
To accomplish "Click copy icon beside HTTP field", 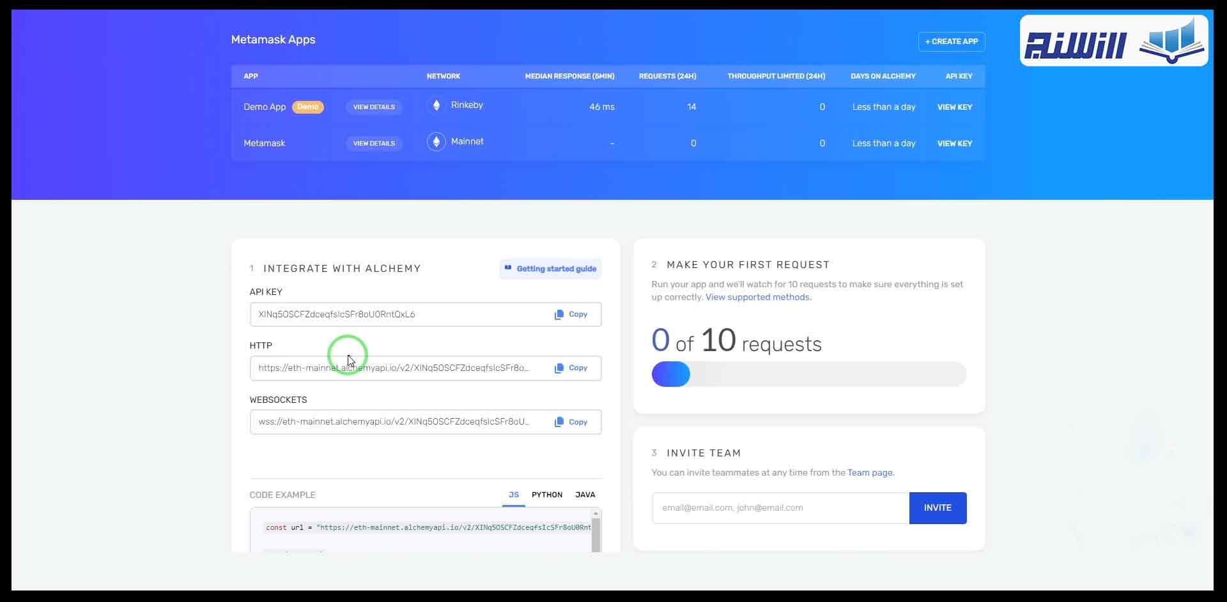I will tap(559, 368).
